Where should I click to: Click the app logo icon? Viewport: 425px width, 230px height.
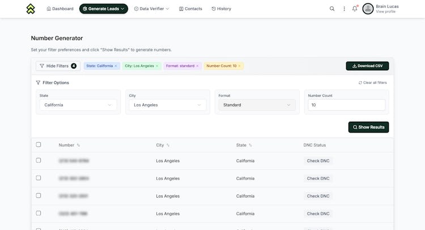pyautogui.click(x=31, y=8)
